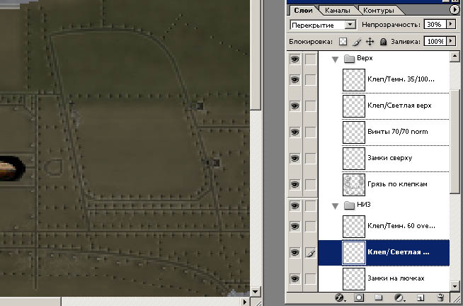Click the Заливка 100% value field
463x306 pixels.
pyautogui.click(x=435, y=41)
